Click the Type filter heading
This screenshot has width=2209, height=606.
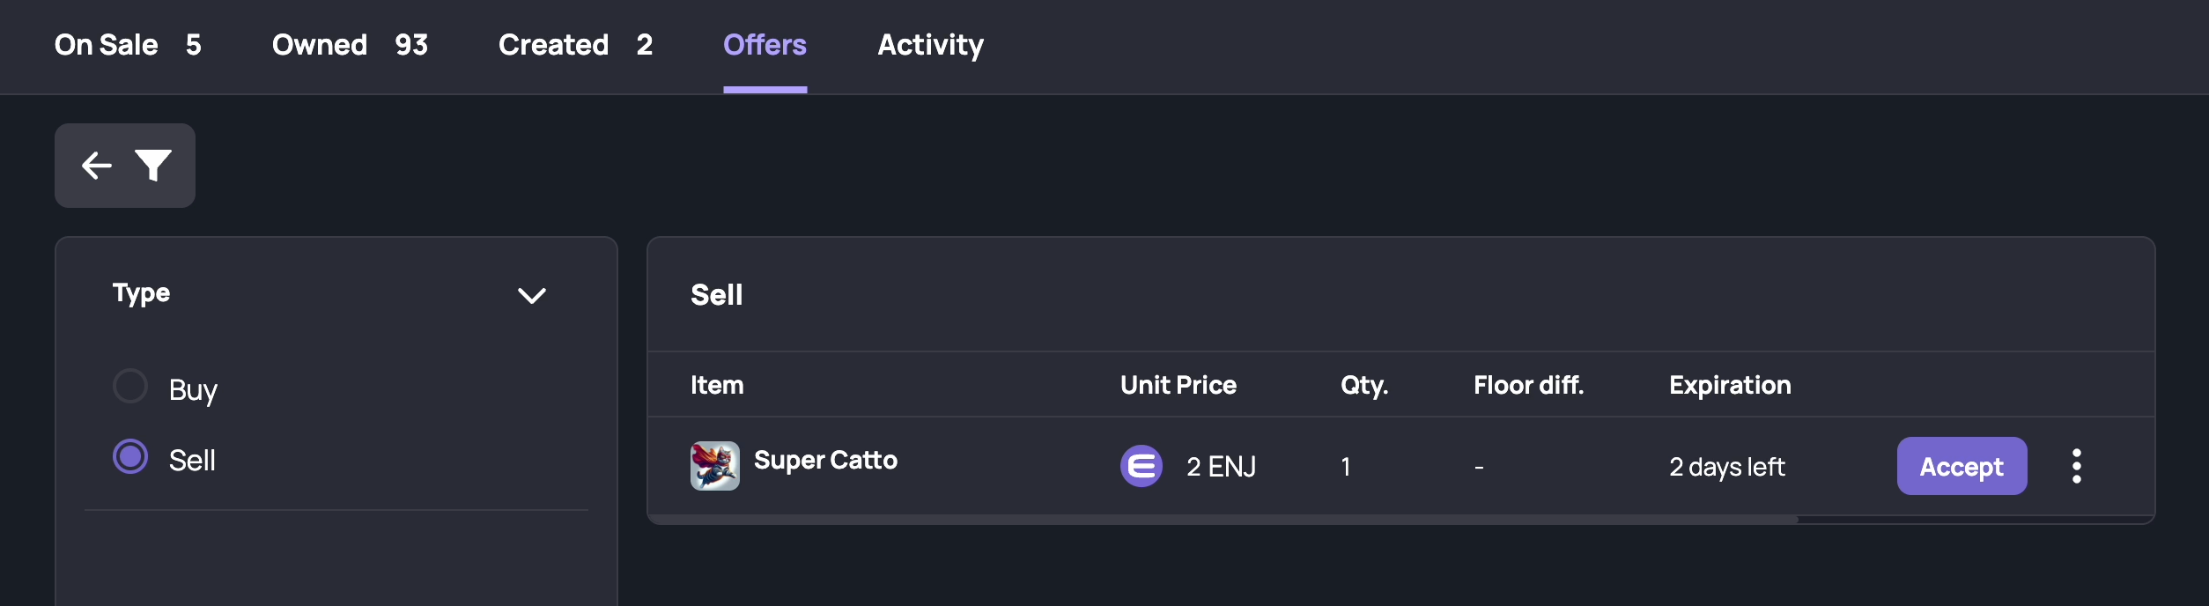point(141,293)
